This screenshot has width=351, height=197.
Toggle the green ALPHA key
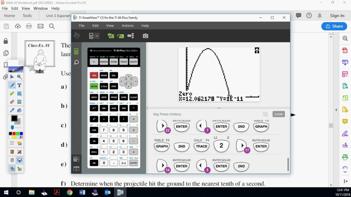click(x=94, y=86)
